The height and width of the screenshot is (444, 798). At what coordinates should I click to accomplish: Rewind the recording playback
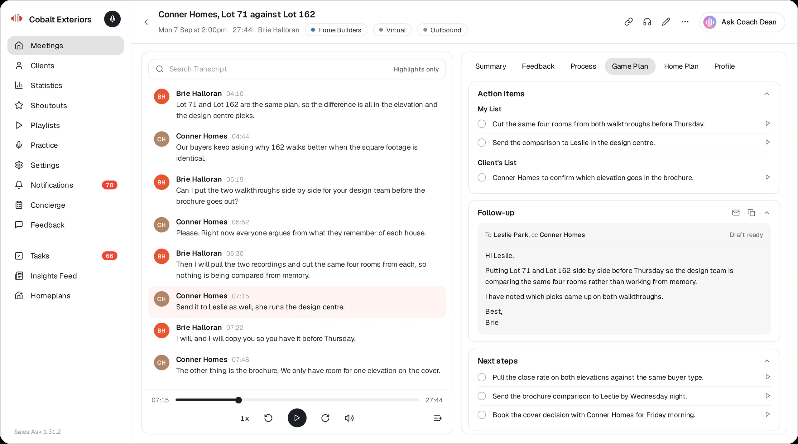[x=268, y=418]
